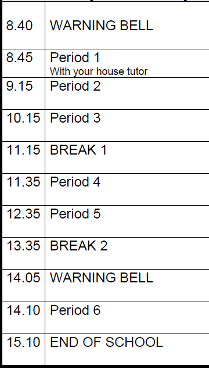Select the Period 5 label

tap(75, 214)
